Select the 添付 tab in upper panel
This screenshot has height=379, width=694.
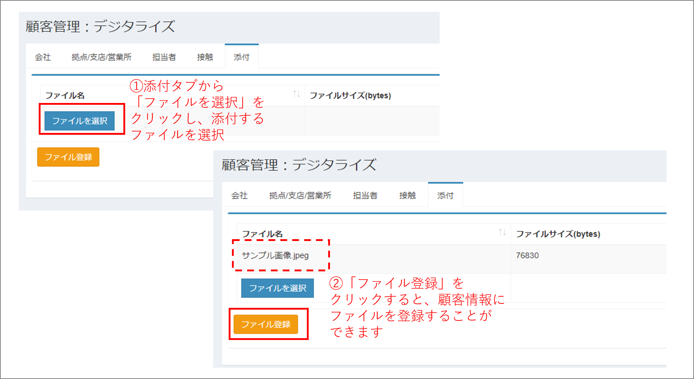click(241, 57)
